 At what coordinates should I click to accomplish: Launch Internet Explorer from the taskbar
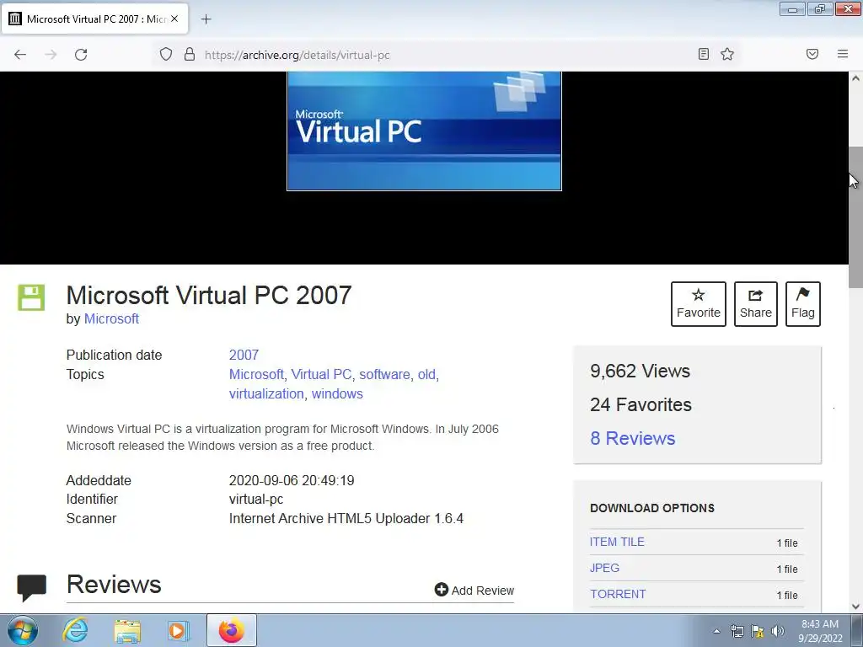[x=75, y=630]
